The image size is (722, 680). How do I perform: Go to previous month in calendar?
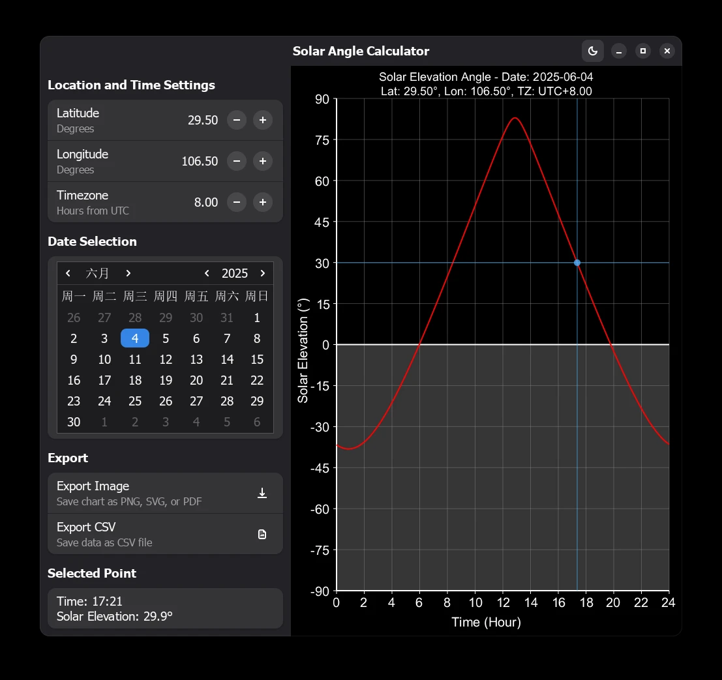click(68, 273)
